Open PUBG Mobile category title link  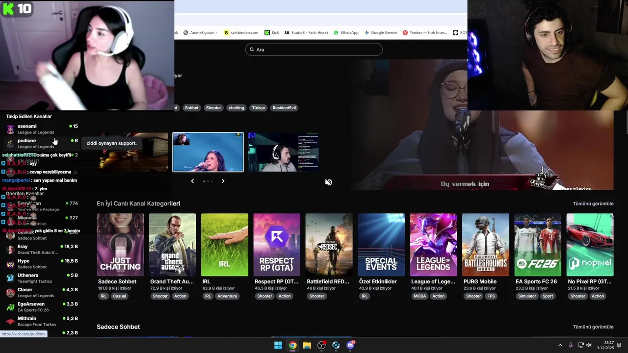480,281
